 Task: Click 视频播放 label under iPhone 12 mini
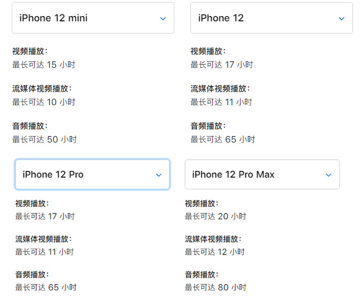tap(30, 51)
